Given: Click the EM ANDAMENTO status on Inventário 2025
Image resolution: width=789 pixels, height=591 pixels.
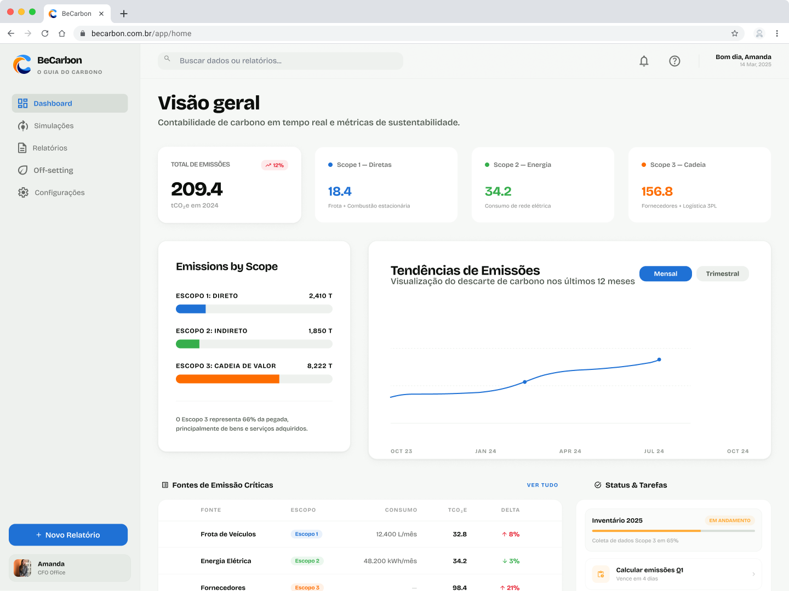Looking at the screenshot, I should point(729,520).
